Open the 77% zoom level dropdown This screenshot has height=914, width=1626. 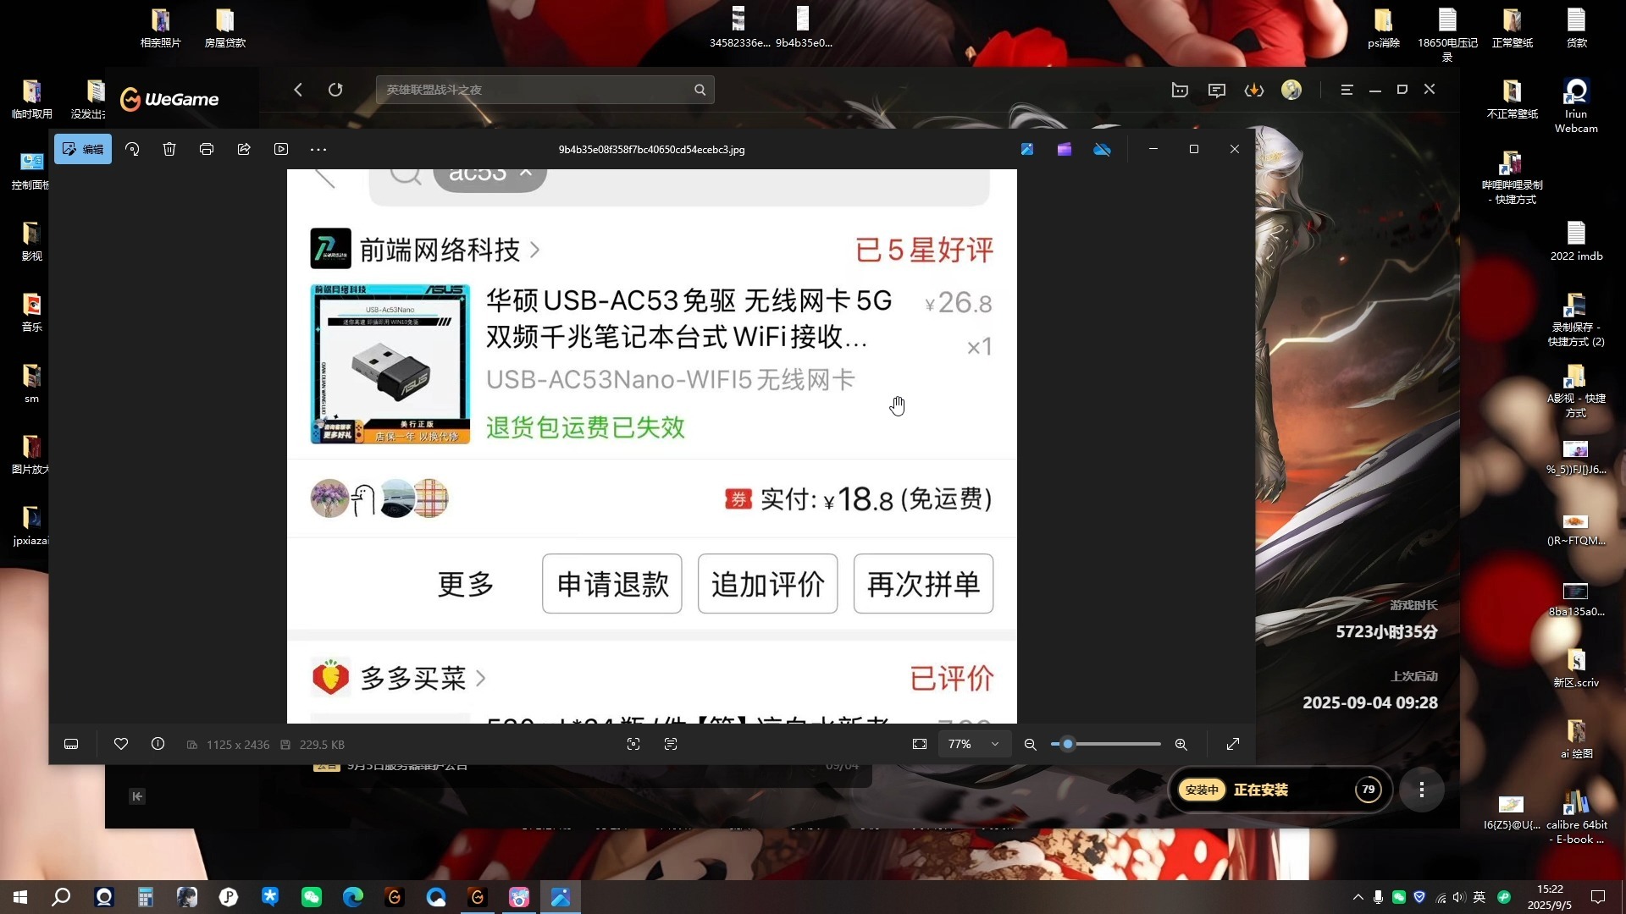coord(974,744)
